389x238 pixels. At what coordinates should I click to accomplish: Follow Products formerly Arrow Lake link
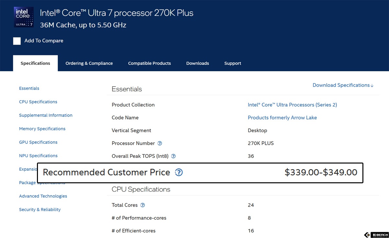282,118
